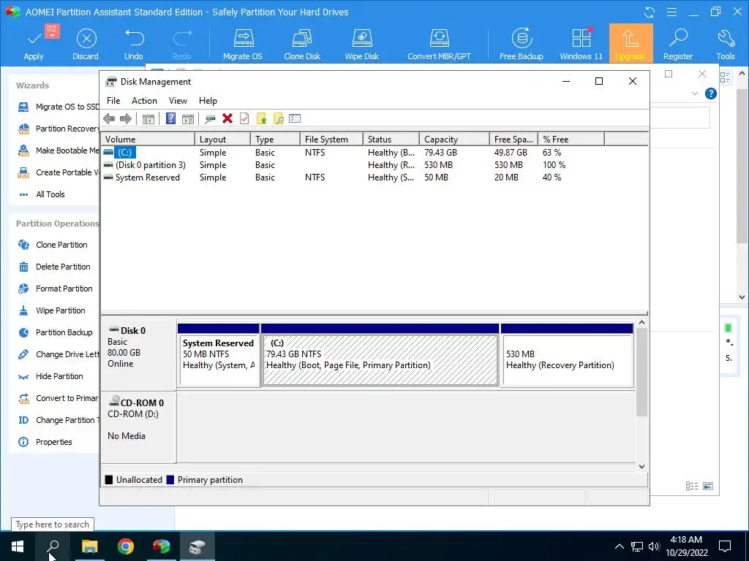Click the settings list toolbar icon
The height and width of the screenshot is (561, 749).
click(x=295, y=119)
